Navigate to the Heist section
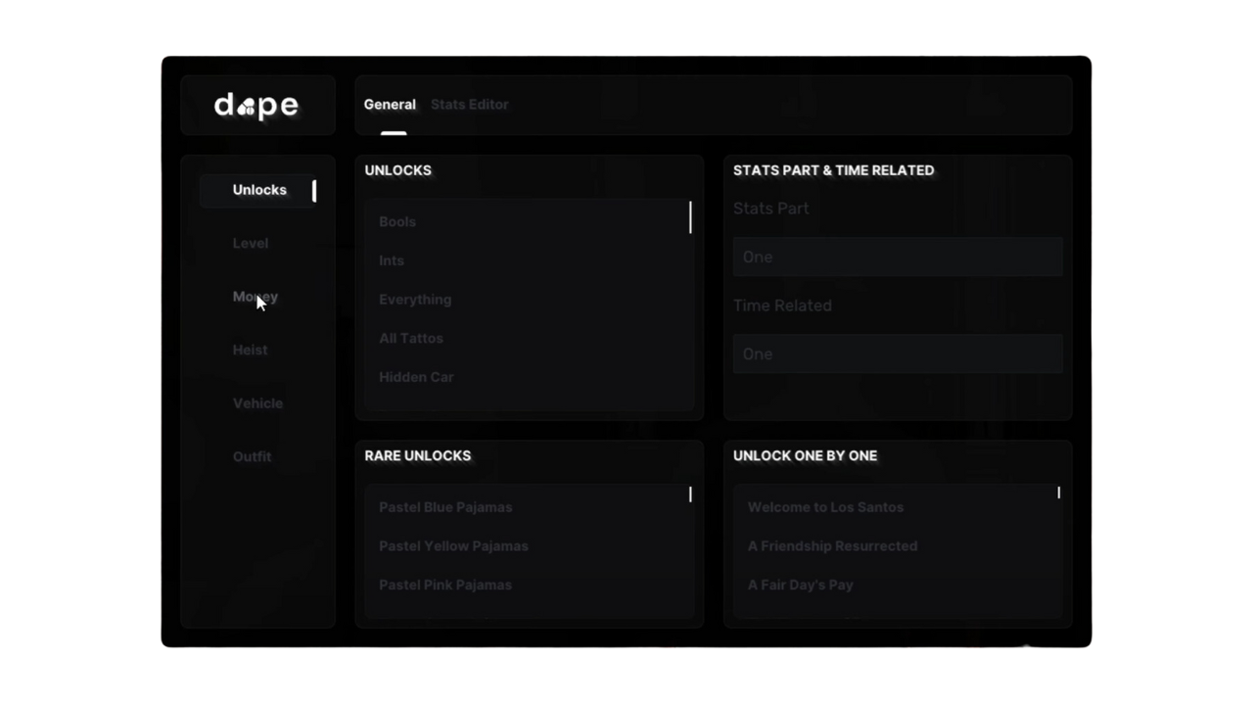 pyautogui.click(x=251, y=350)
